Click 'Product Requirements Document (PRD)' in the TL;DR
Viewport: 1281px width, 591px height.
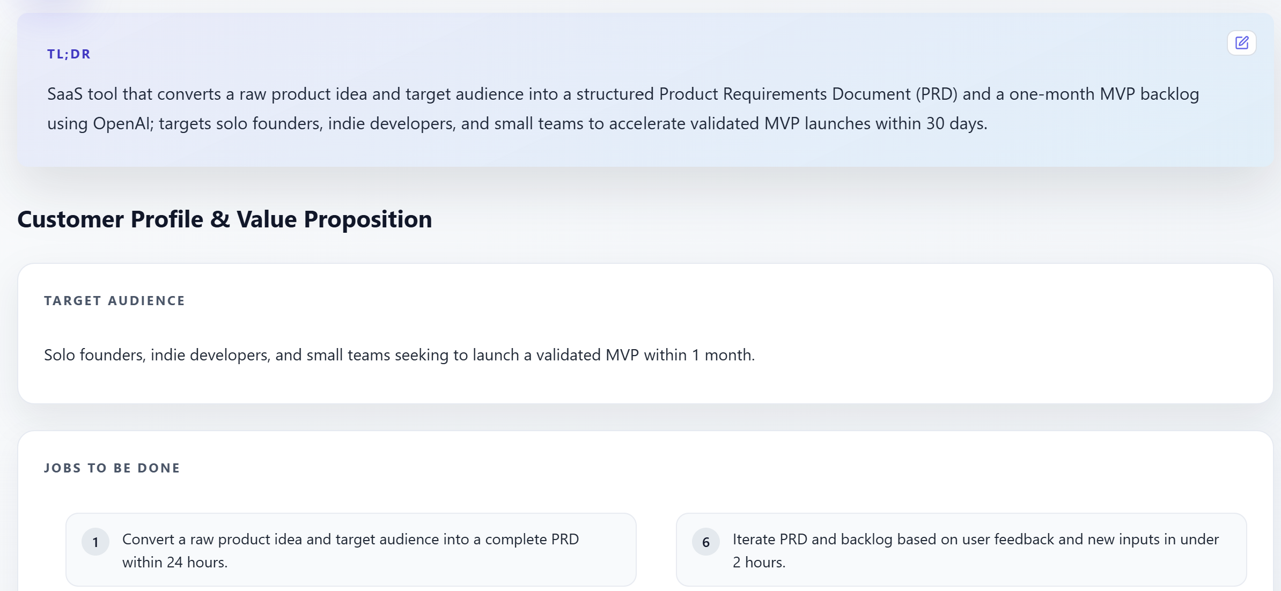[808, 94]
